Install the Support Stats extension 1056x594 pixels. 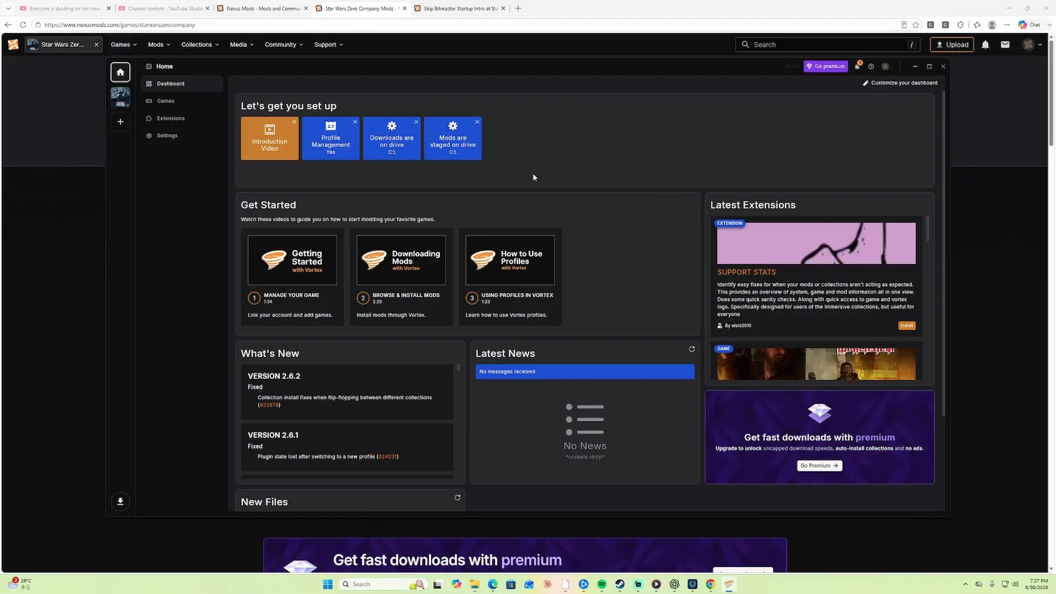907,325
